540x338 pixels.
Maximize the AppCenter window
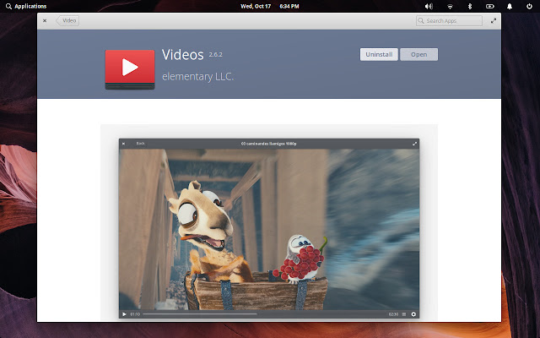(x=494, y=20)
